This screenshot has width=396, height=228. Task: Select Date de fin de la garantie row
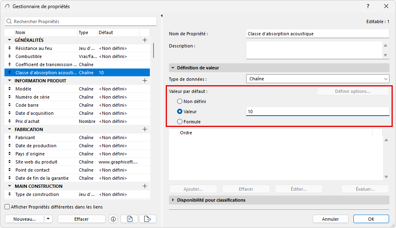point(77,178)
